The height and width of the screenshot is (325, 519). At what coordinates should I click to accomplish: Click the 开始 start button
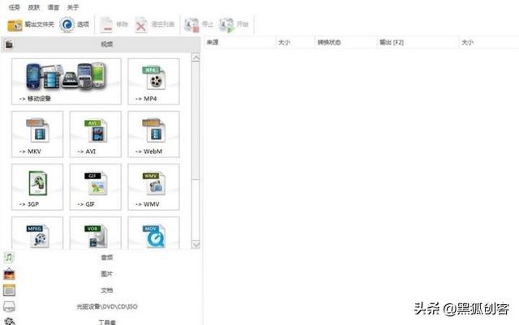tap(234, 24)
